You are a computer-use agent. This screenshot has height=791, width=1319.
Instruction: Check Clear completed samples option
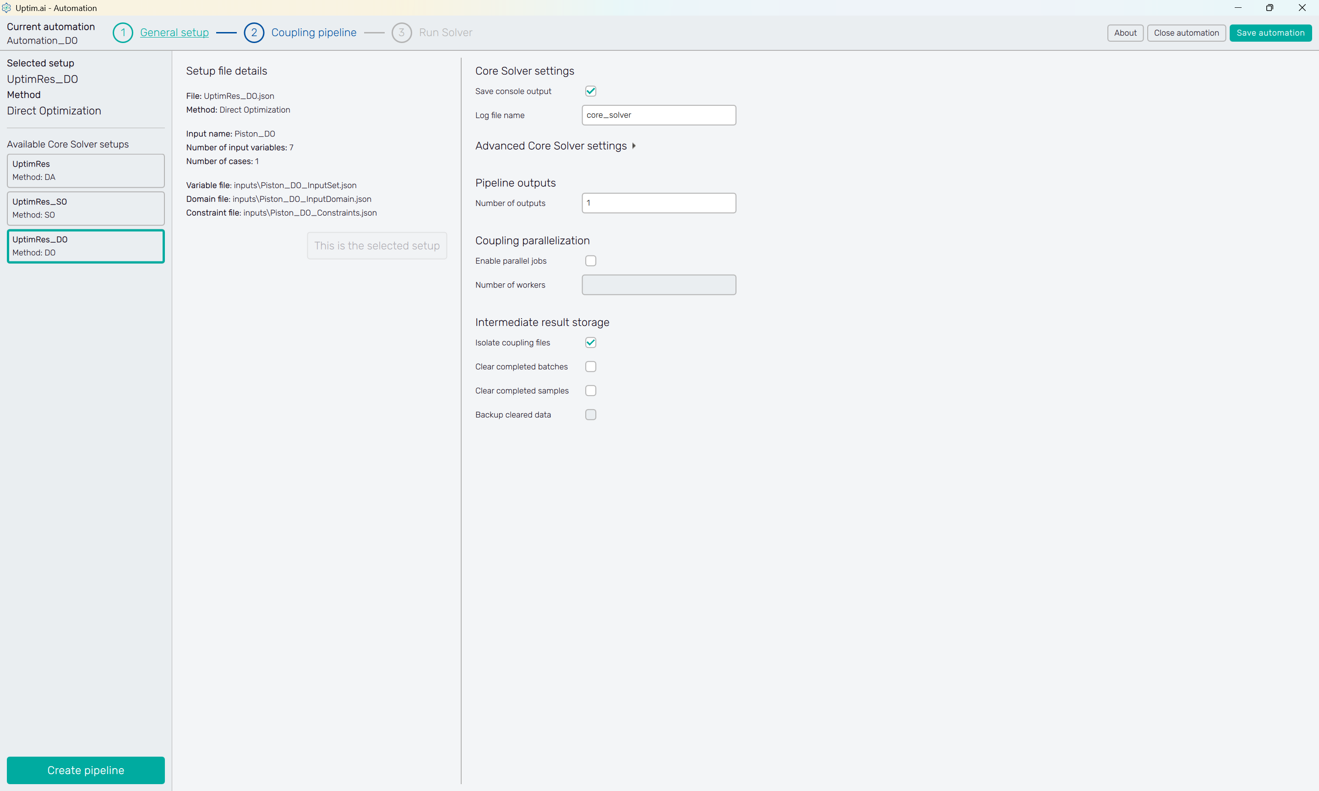tap(590, 391)
